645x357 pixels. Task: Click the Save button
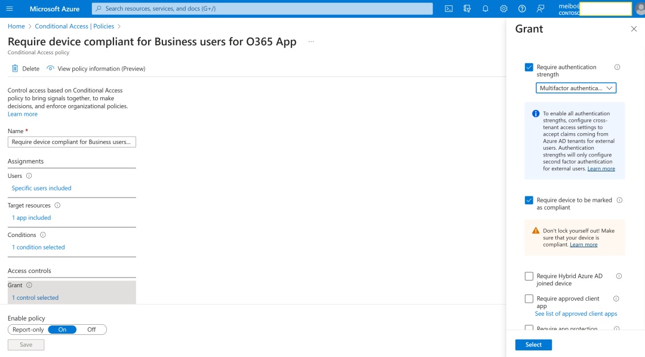click(26, 344)
